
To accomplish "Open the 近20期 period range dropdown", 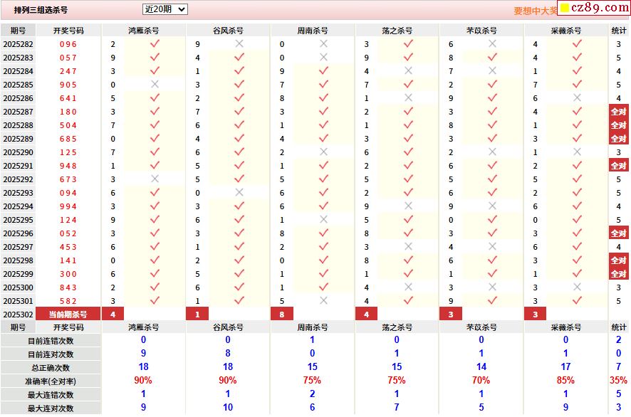I will (x=165, y=9).
